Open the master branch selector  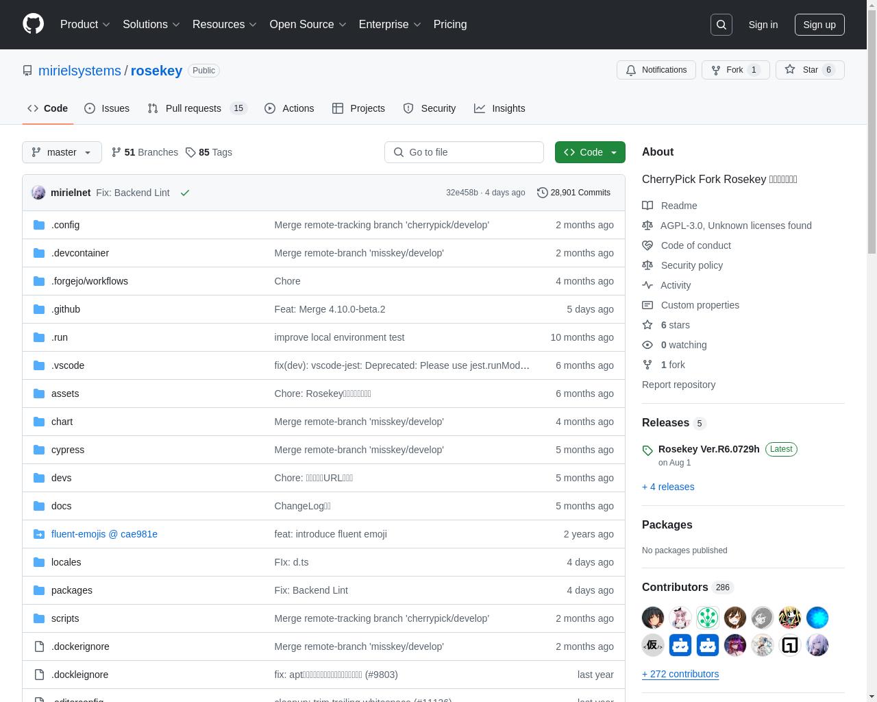[62, 152]
